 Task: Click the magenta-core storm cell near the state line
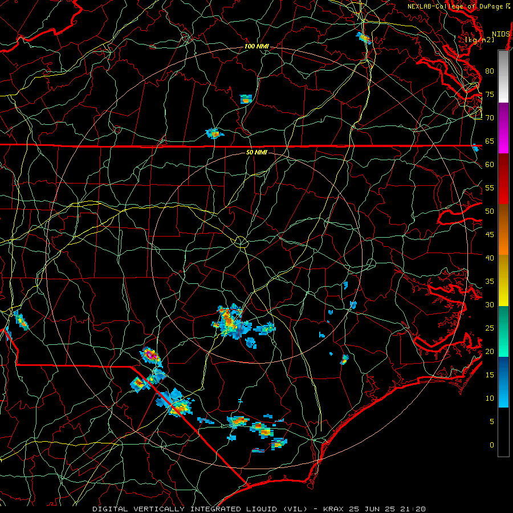point(151,356)
